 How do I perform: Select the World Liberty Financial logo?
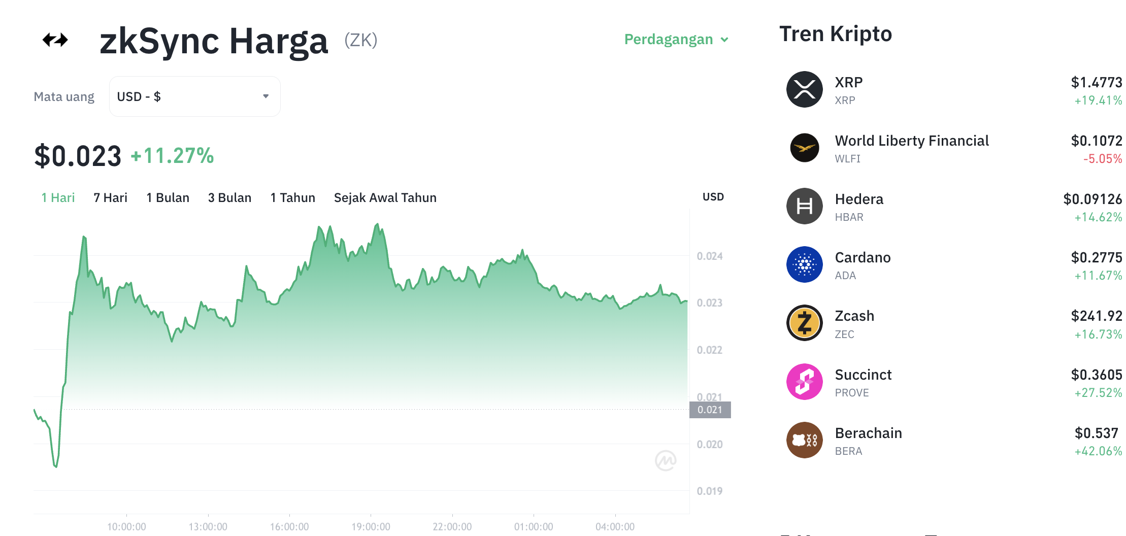tap(804, 148)
